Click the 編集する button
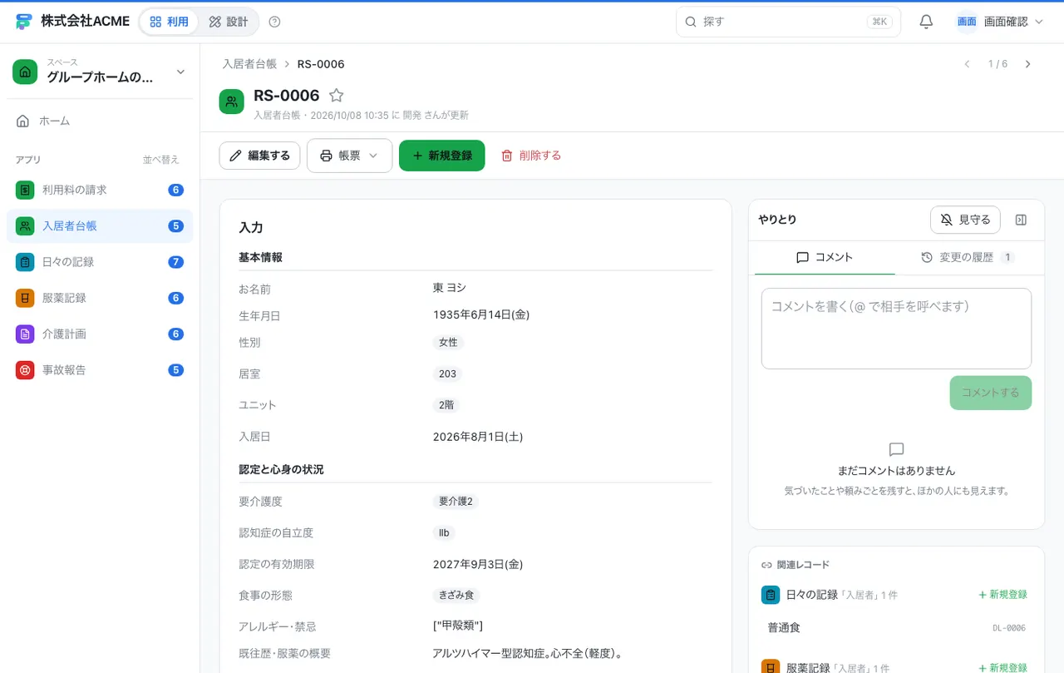The image size is (1064, 673). 259,156
